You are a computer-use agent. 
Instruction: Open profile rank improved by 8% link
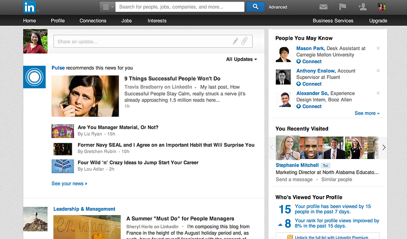click(337, 223)
